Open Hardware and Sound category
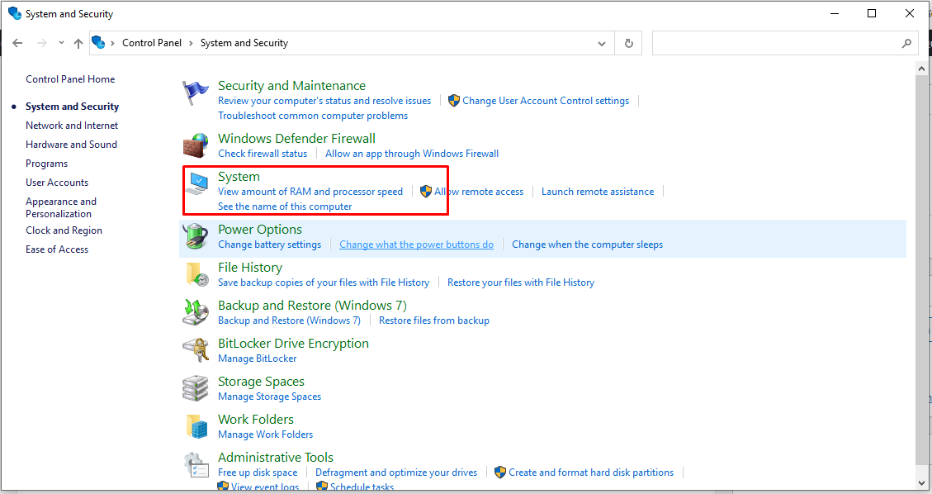The image size is (932, 494). tap(71, 145)
